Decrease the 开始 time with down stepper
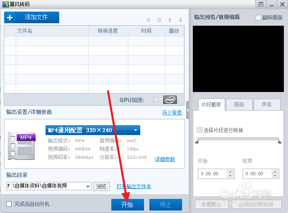The height and width of the screenshot is (213, 288). (x=230, y=176)
